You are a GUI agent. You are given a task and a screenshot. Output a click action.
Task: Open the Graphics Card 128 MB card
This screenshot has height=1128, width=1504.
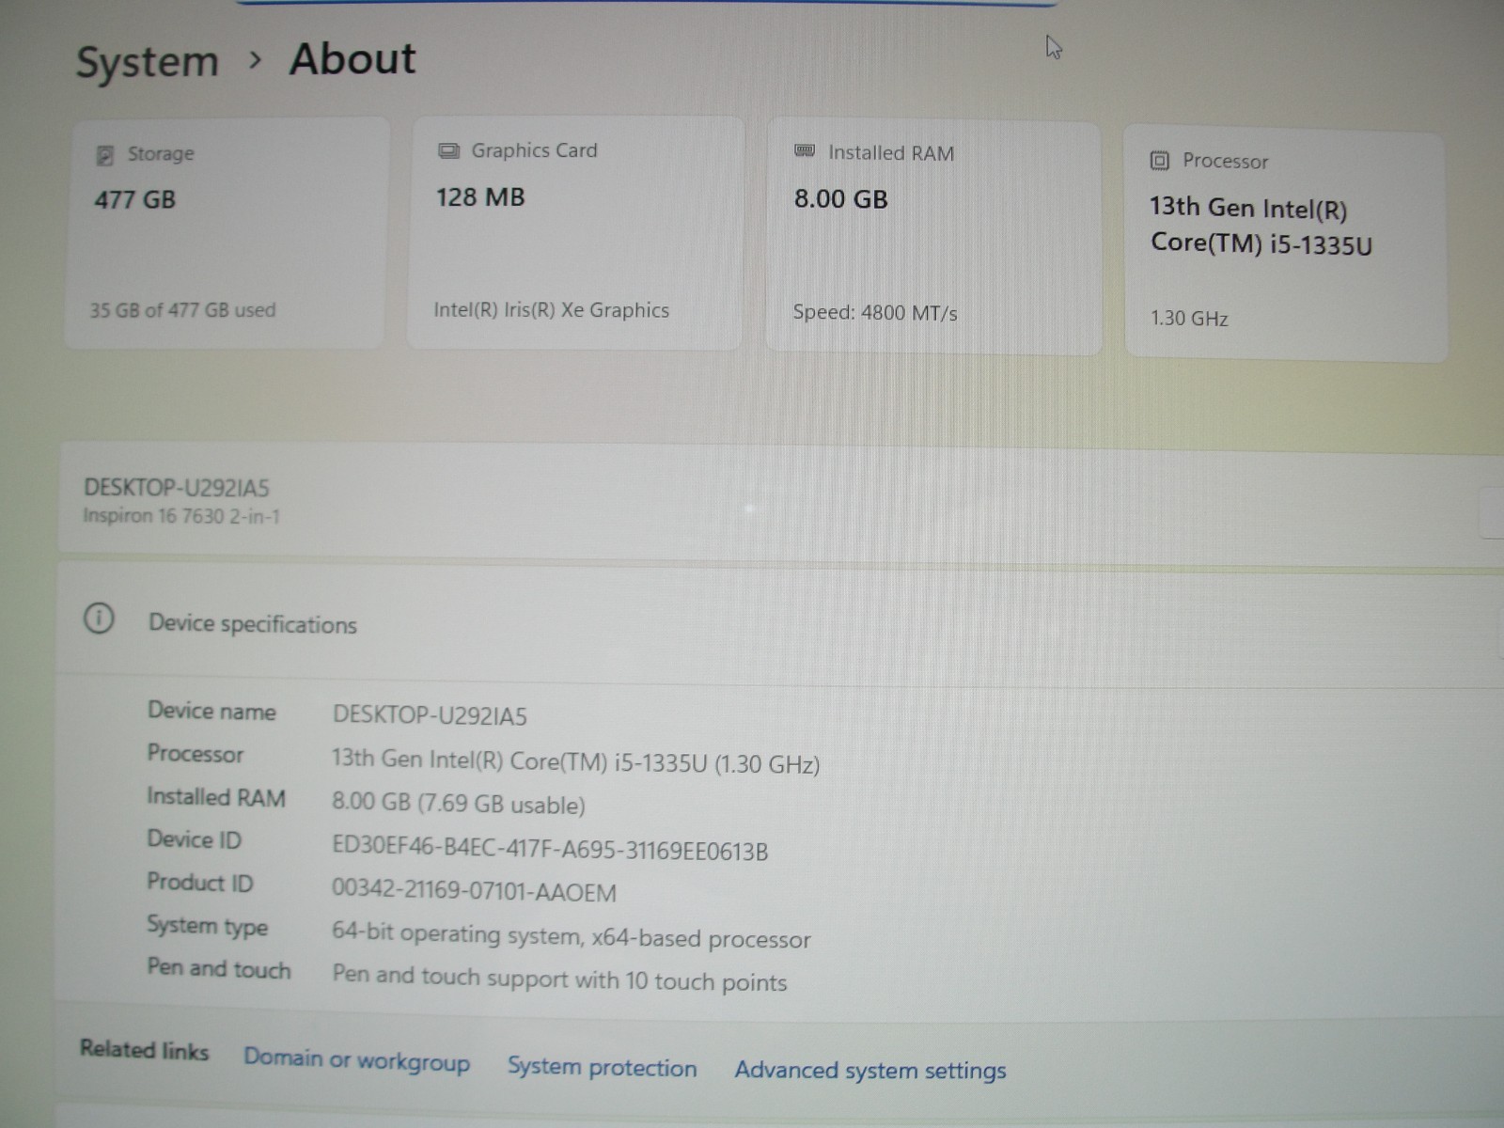(x=575, y=233)
